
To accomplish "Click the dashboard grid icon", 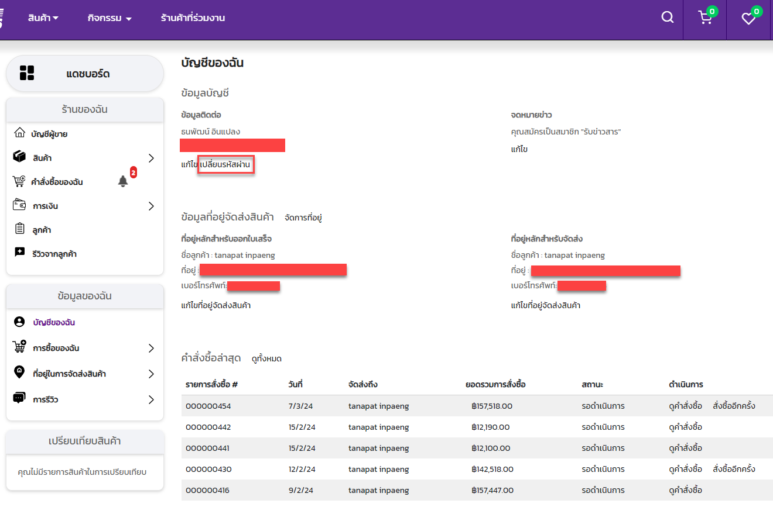I will tap(27, 73).
